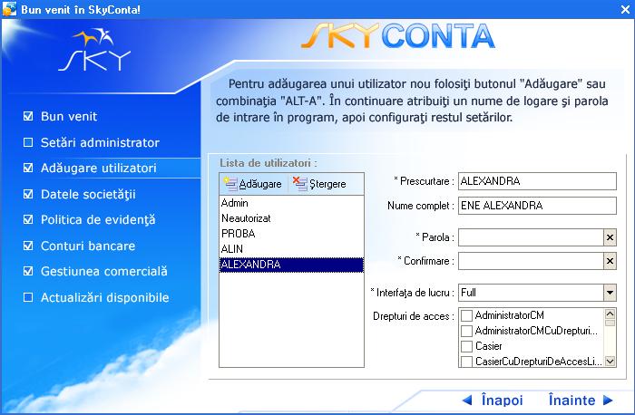635x415 pixels.
Task: Check the Casier access right
Action: coord(466,346)
